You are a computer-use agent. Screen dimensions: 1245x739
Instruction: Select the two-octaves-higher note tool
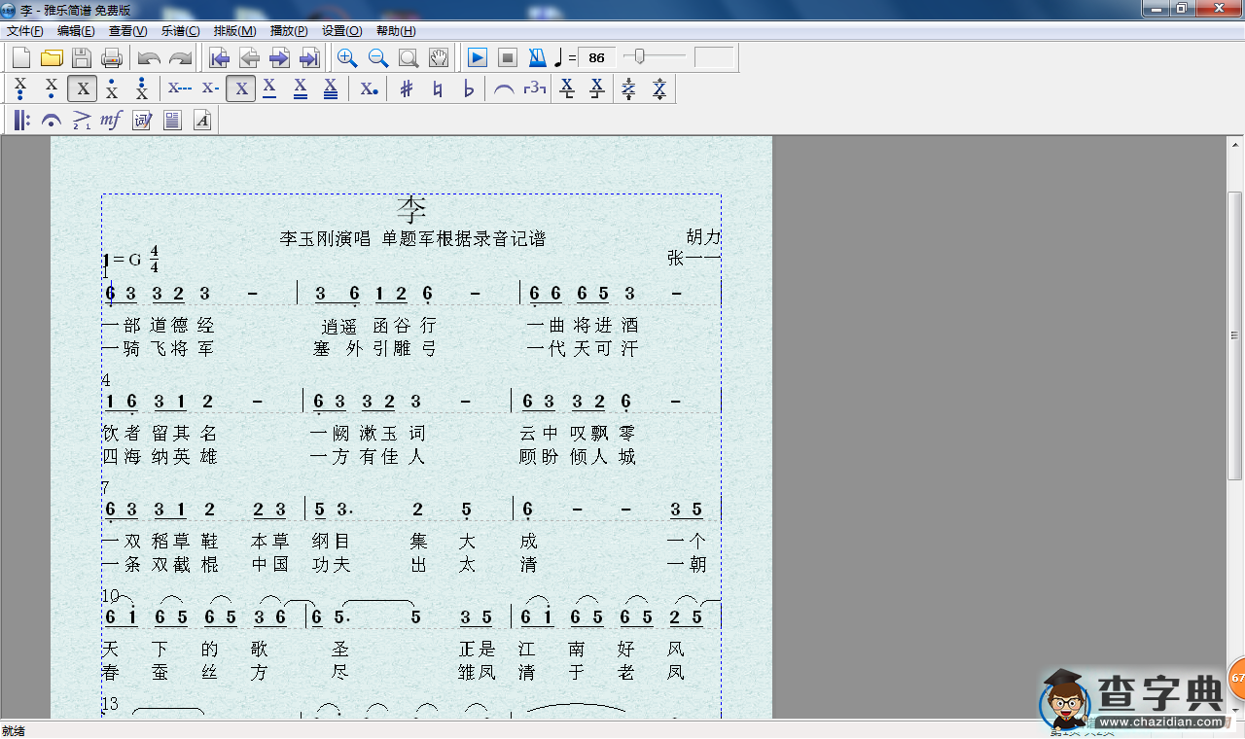[142, 89]
